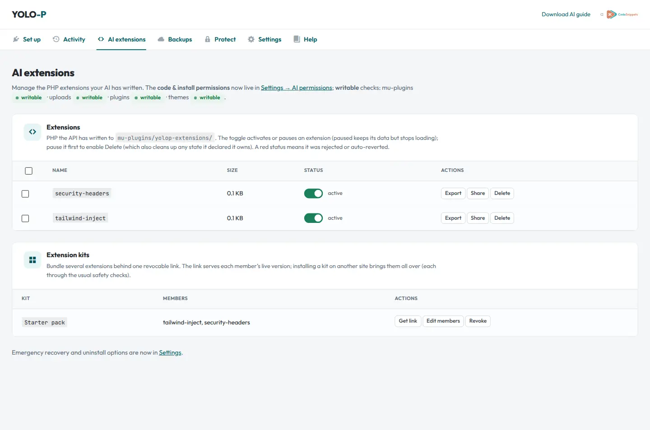Click the Extension kits grid icon
Viewport: 650px width, 430px height.
tap(32, 260)
